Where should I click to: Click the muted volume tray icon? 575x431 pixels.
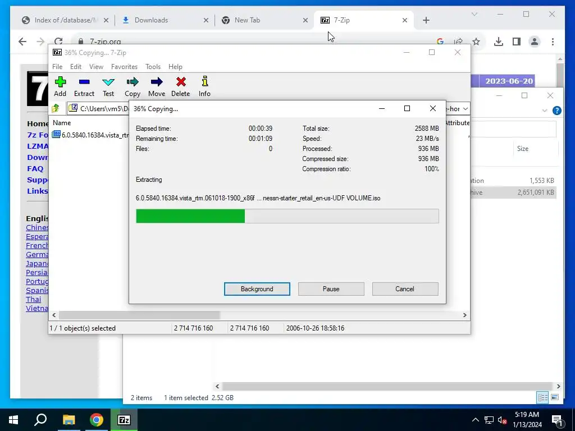(x=502, y=420)
